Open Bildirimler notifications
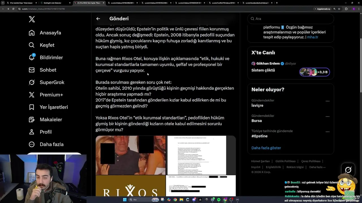 (x=46, y=58)
